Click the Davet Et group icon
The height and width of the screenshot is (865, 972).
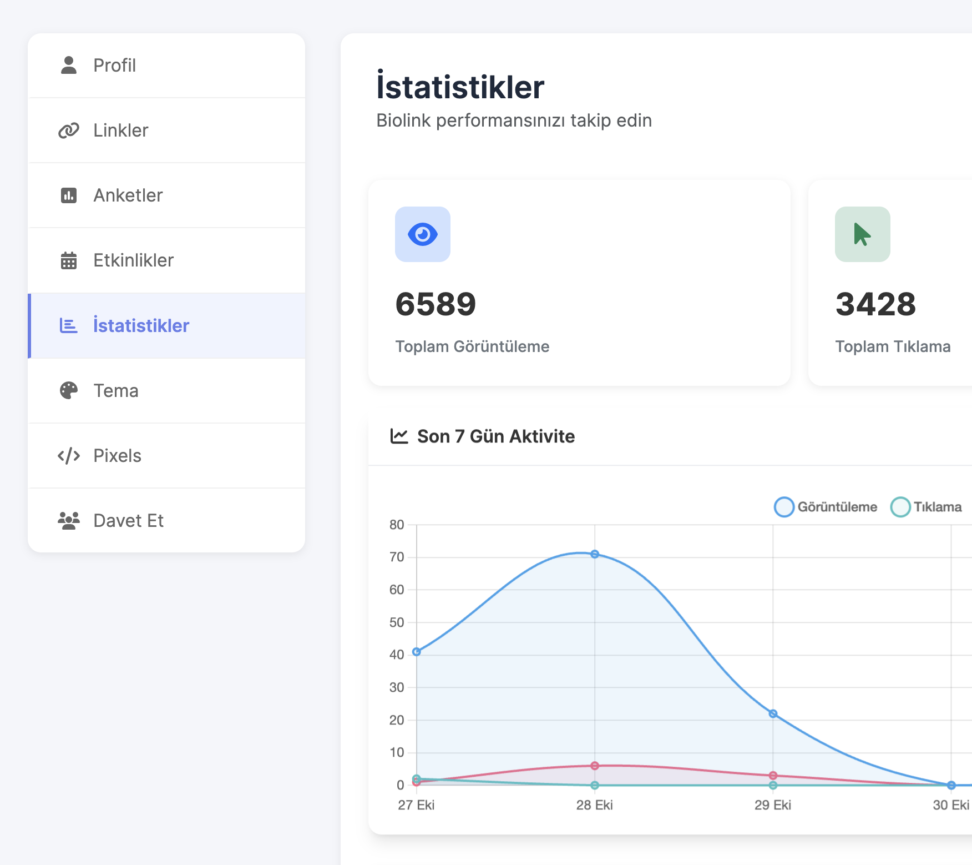coord(69,521)
